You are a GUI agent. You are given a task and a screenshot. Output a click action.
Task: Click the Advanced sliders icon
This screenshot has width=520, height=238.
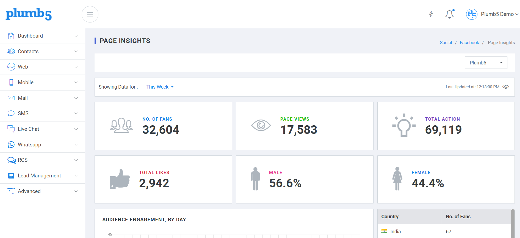tap(11, 191)
